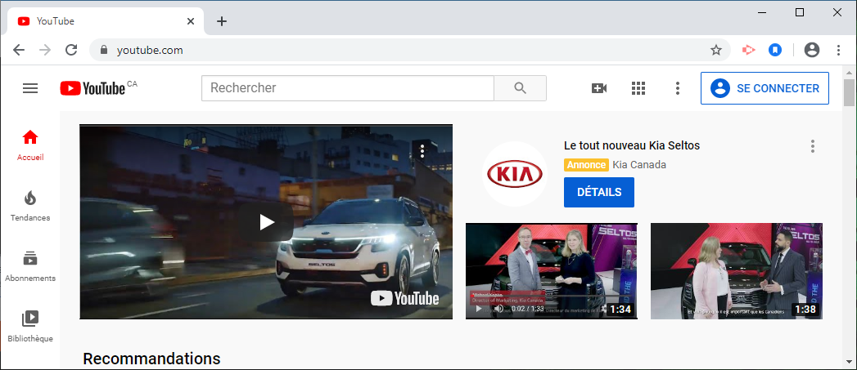Go back with browser back arrow
Viewport: 857px width, 370px height.
click(x=19, y=50)
